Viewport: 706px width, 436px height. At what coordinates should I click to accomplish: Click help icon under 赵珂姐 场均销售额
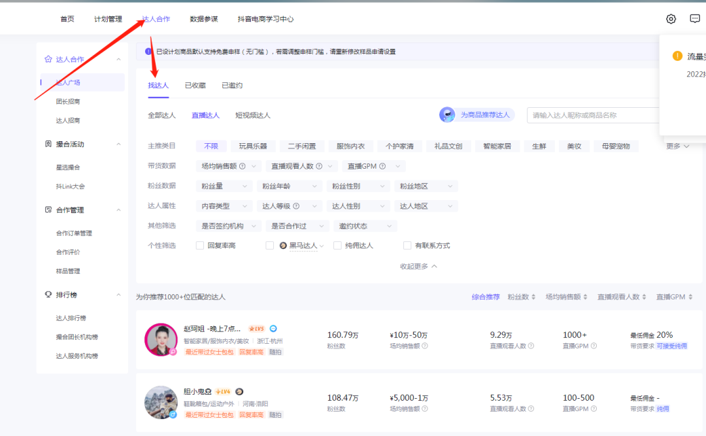click(425, 346)
